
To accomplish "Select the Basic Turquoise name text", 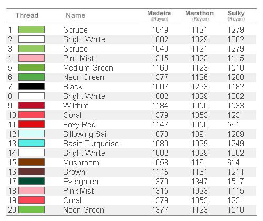I will (x=91, y=144).
